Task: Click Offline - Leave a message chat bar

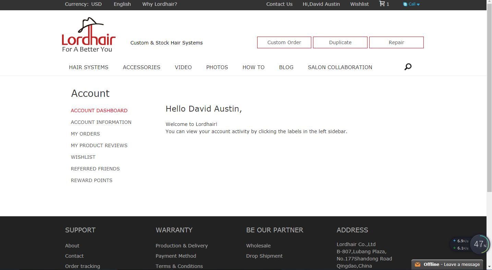Action: point(447,265)
